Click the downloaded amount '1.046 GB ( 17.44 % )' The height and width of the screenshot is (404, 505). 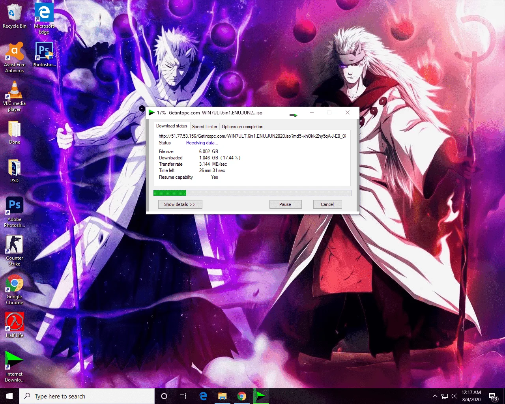pos(220,158)
